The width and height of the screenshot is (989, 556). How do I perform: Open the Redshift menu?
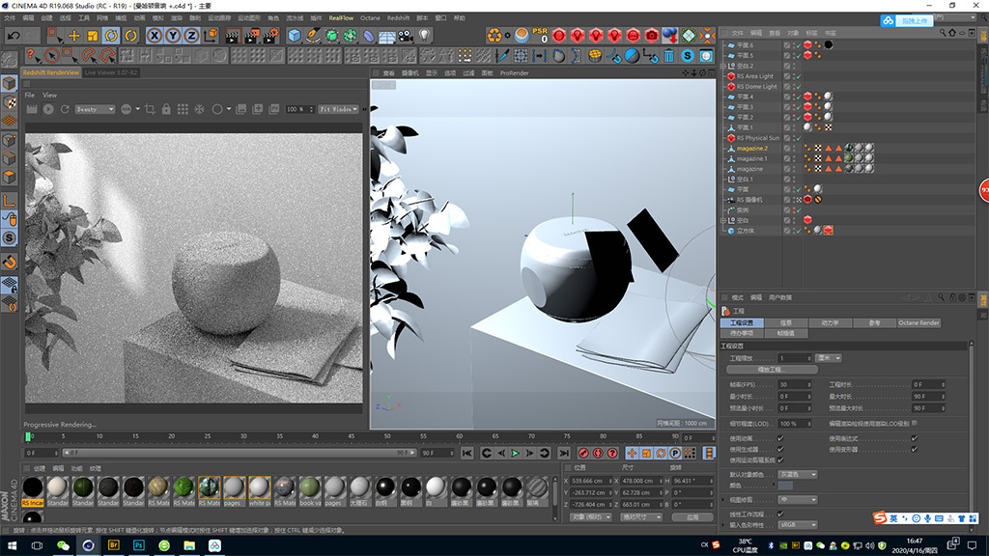[397, 17]
